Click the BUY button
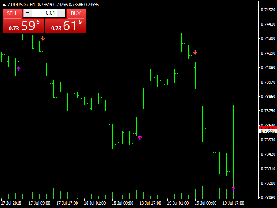This screenshot has width=277, height=208. 76,13
